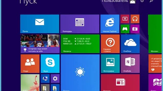Open the Video app small red tile
The image size is (163, 91).
pos(125,19)
